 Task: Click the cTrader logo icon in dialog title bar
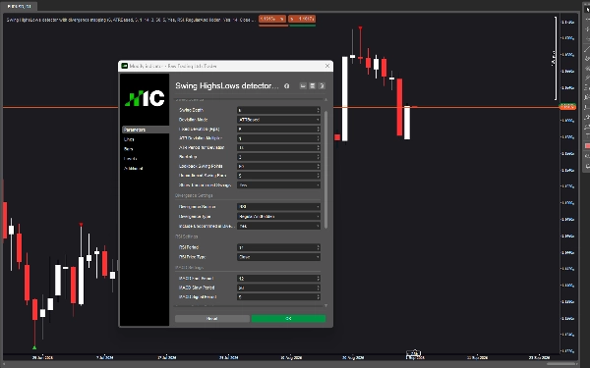(124, 66)
